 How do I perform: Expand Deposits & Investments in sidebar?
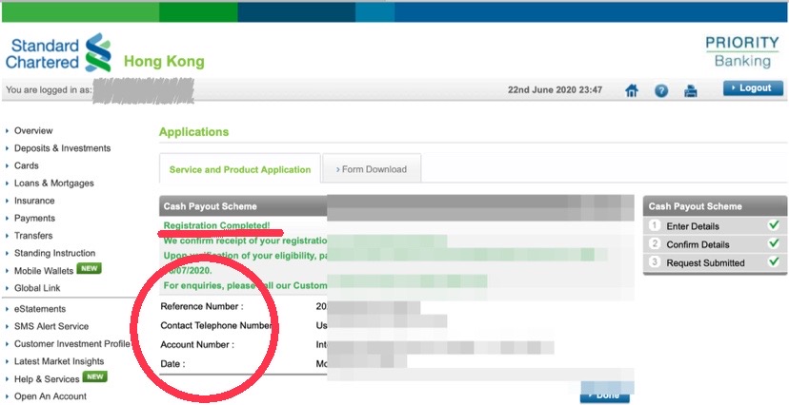point(62,148)
